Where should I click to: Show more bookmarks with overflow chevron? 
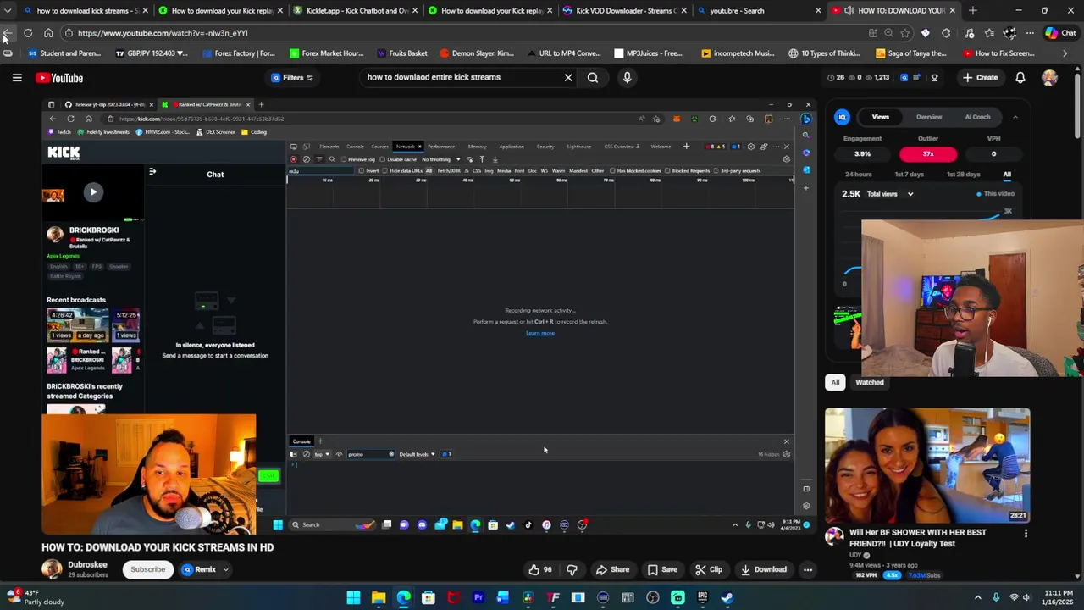click(1065, 53)
